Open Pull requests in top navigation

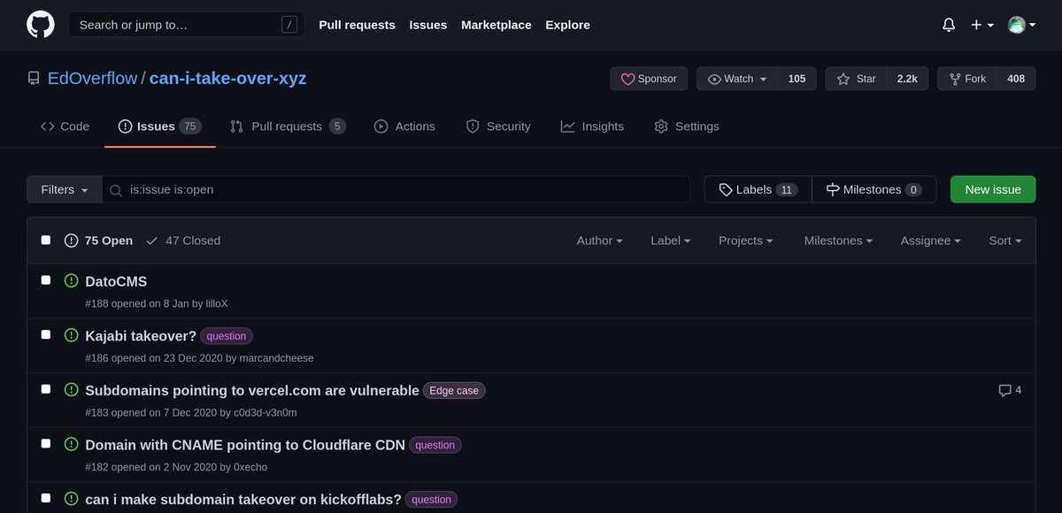coord(357,25)
